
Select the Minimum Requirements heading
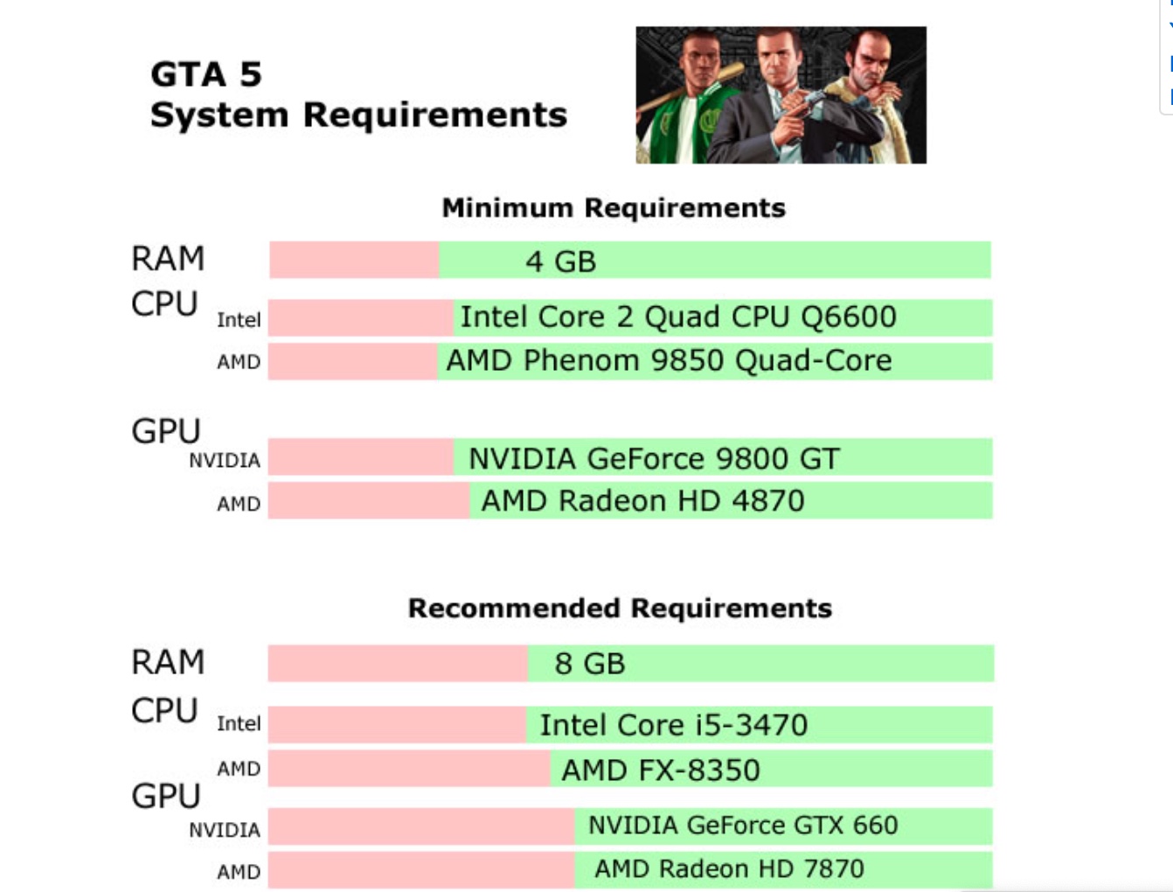pyautogui.click(x=614, y=208)
